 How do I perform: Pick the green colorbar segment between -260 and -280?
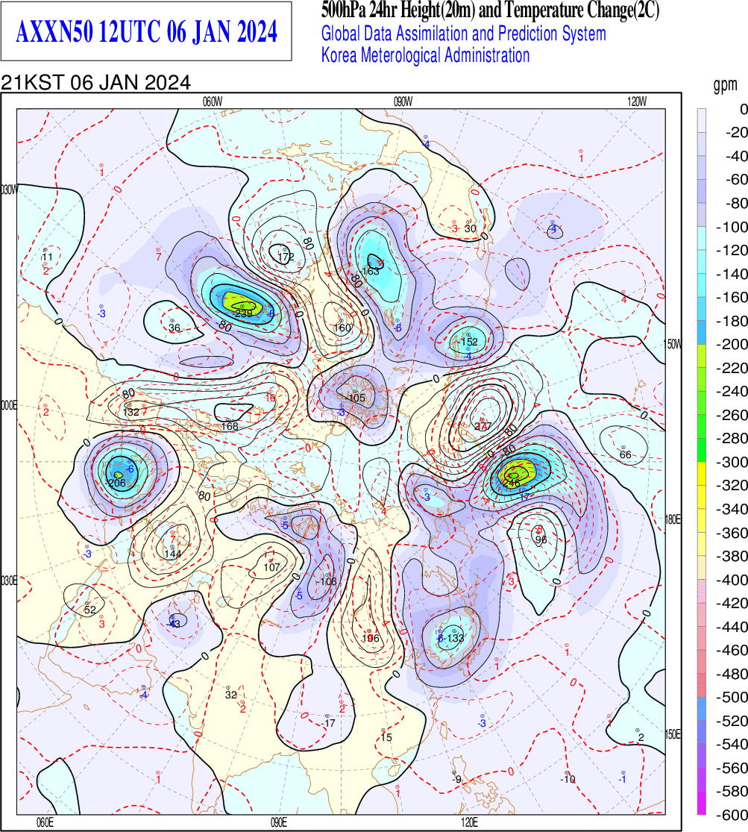(x=701, y=426)
